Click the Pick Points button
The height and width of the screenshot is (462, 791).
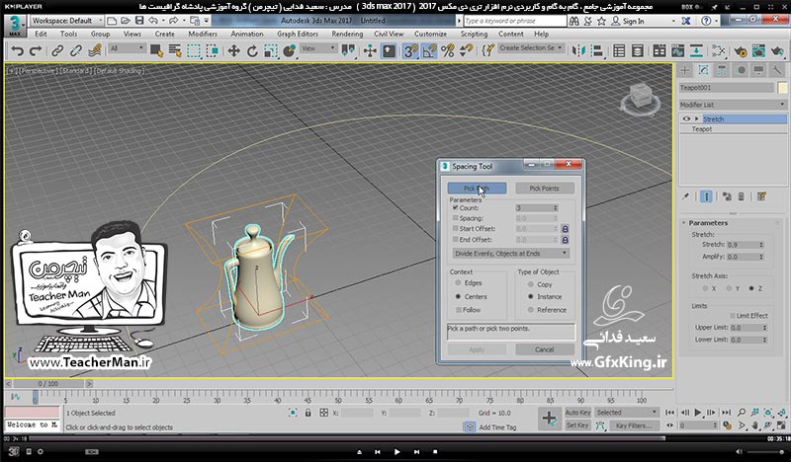click(545, 188)
